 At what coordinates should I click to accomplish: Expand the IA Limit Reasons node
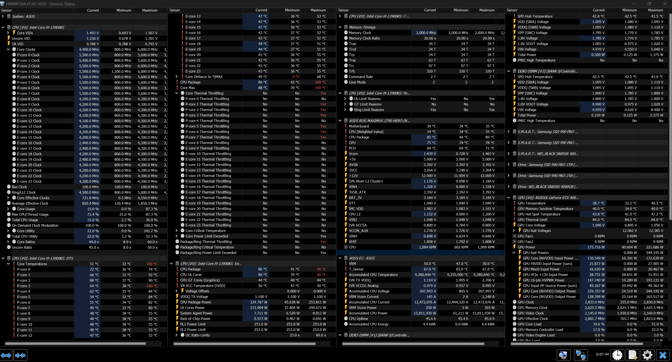[345, 99]
